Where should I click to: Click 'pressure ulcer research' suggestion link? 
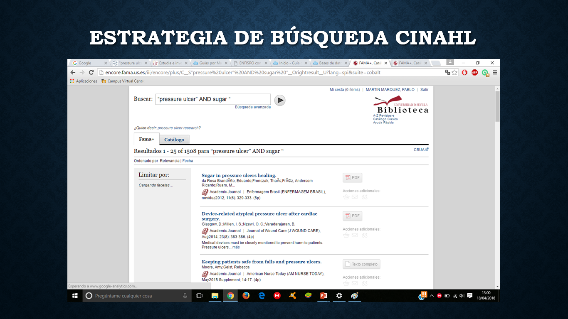(179, 128)
